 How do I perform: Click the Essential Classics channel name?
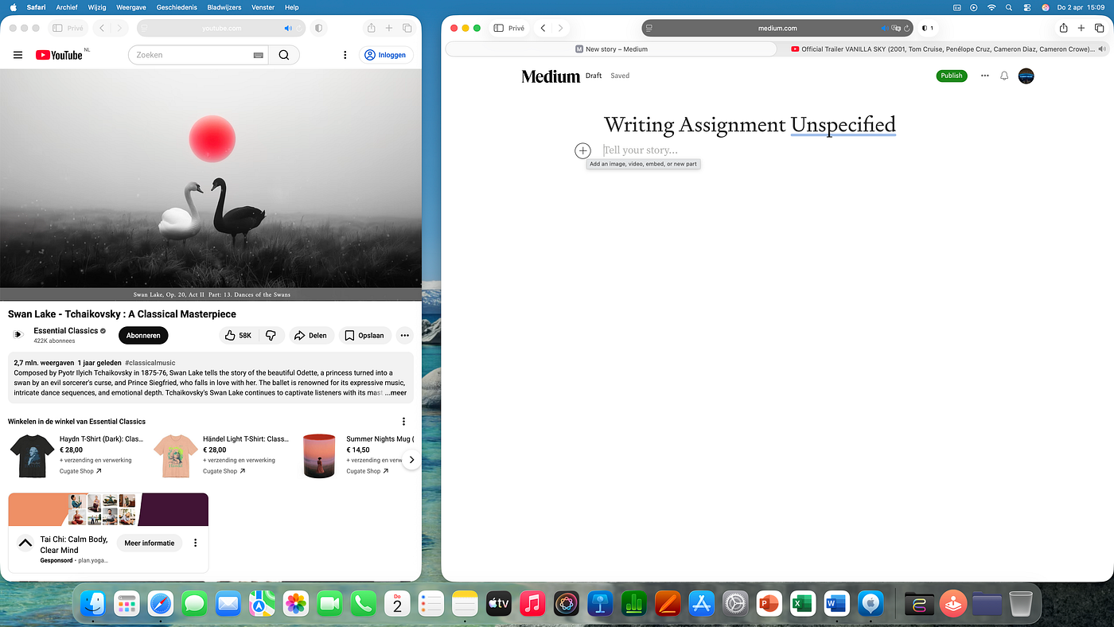point(66,331)
